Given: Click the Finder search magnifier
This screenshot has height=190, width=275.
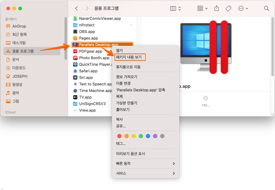Looking at the screenshot, I should 266,8.
